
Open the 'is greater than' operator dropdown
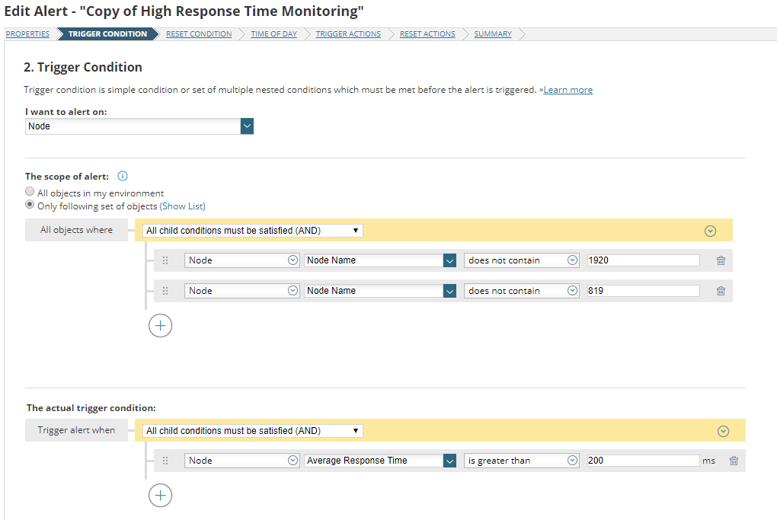[573, 461]
